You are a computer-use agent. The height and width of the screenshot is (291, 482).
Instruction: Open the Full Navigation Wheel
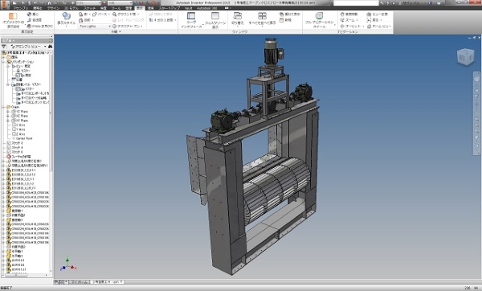pos(319,20)
